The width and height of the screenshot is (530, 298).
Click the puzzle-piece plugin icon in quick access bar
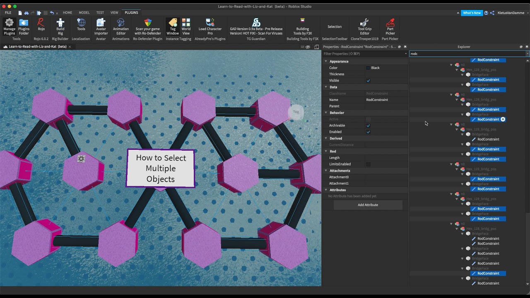[39, 13]
